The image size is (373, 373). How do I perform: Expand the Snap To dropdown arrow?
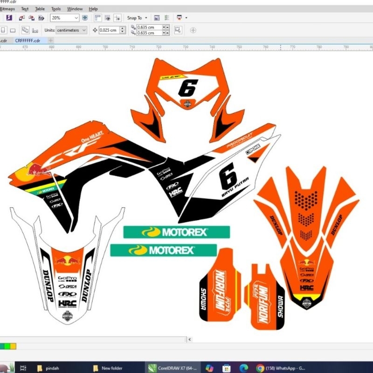(146, 18)
